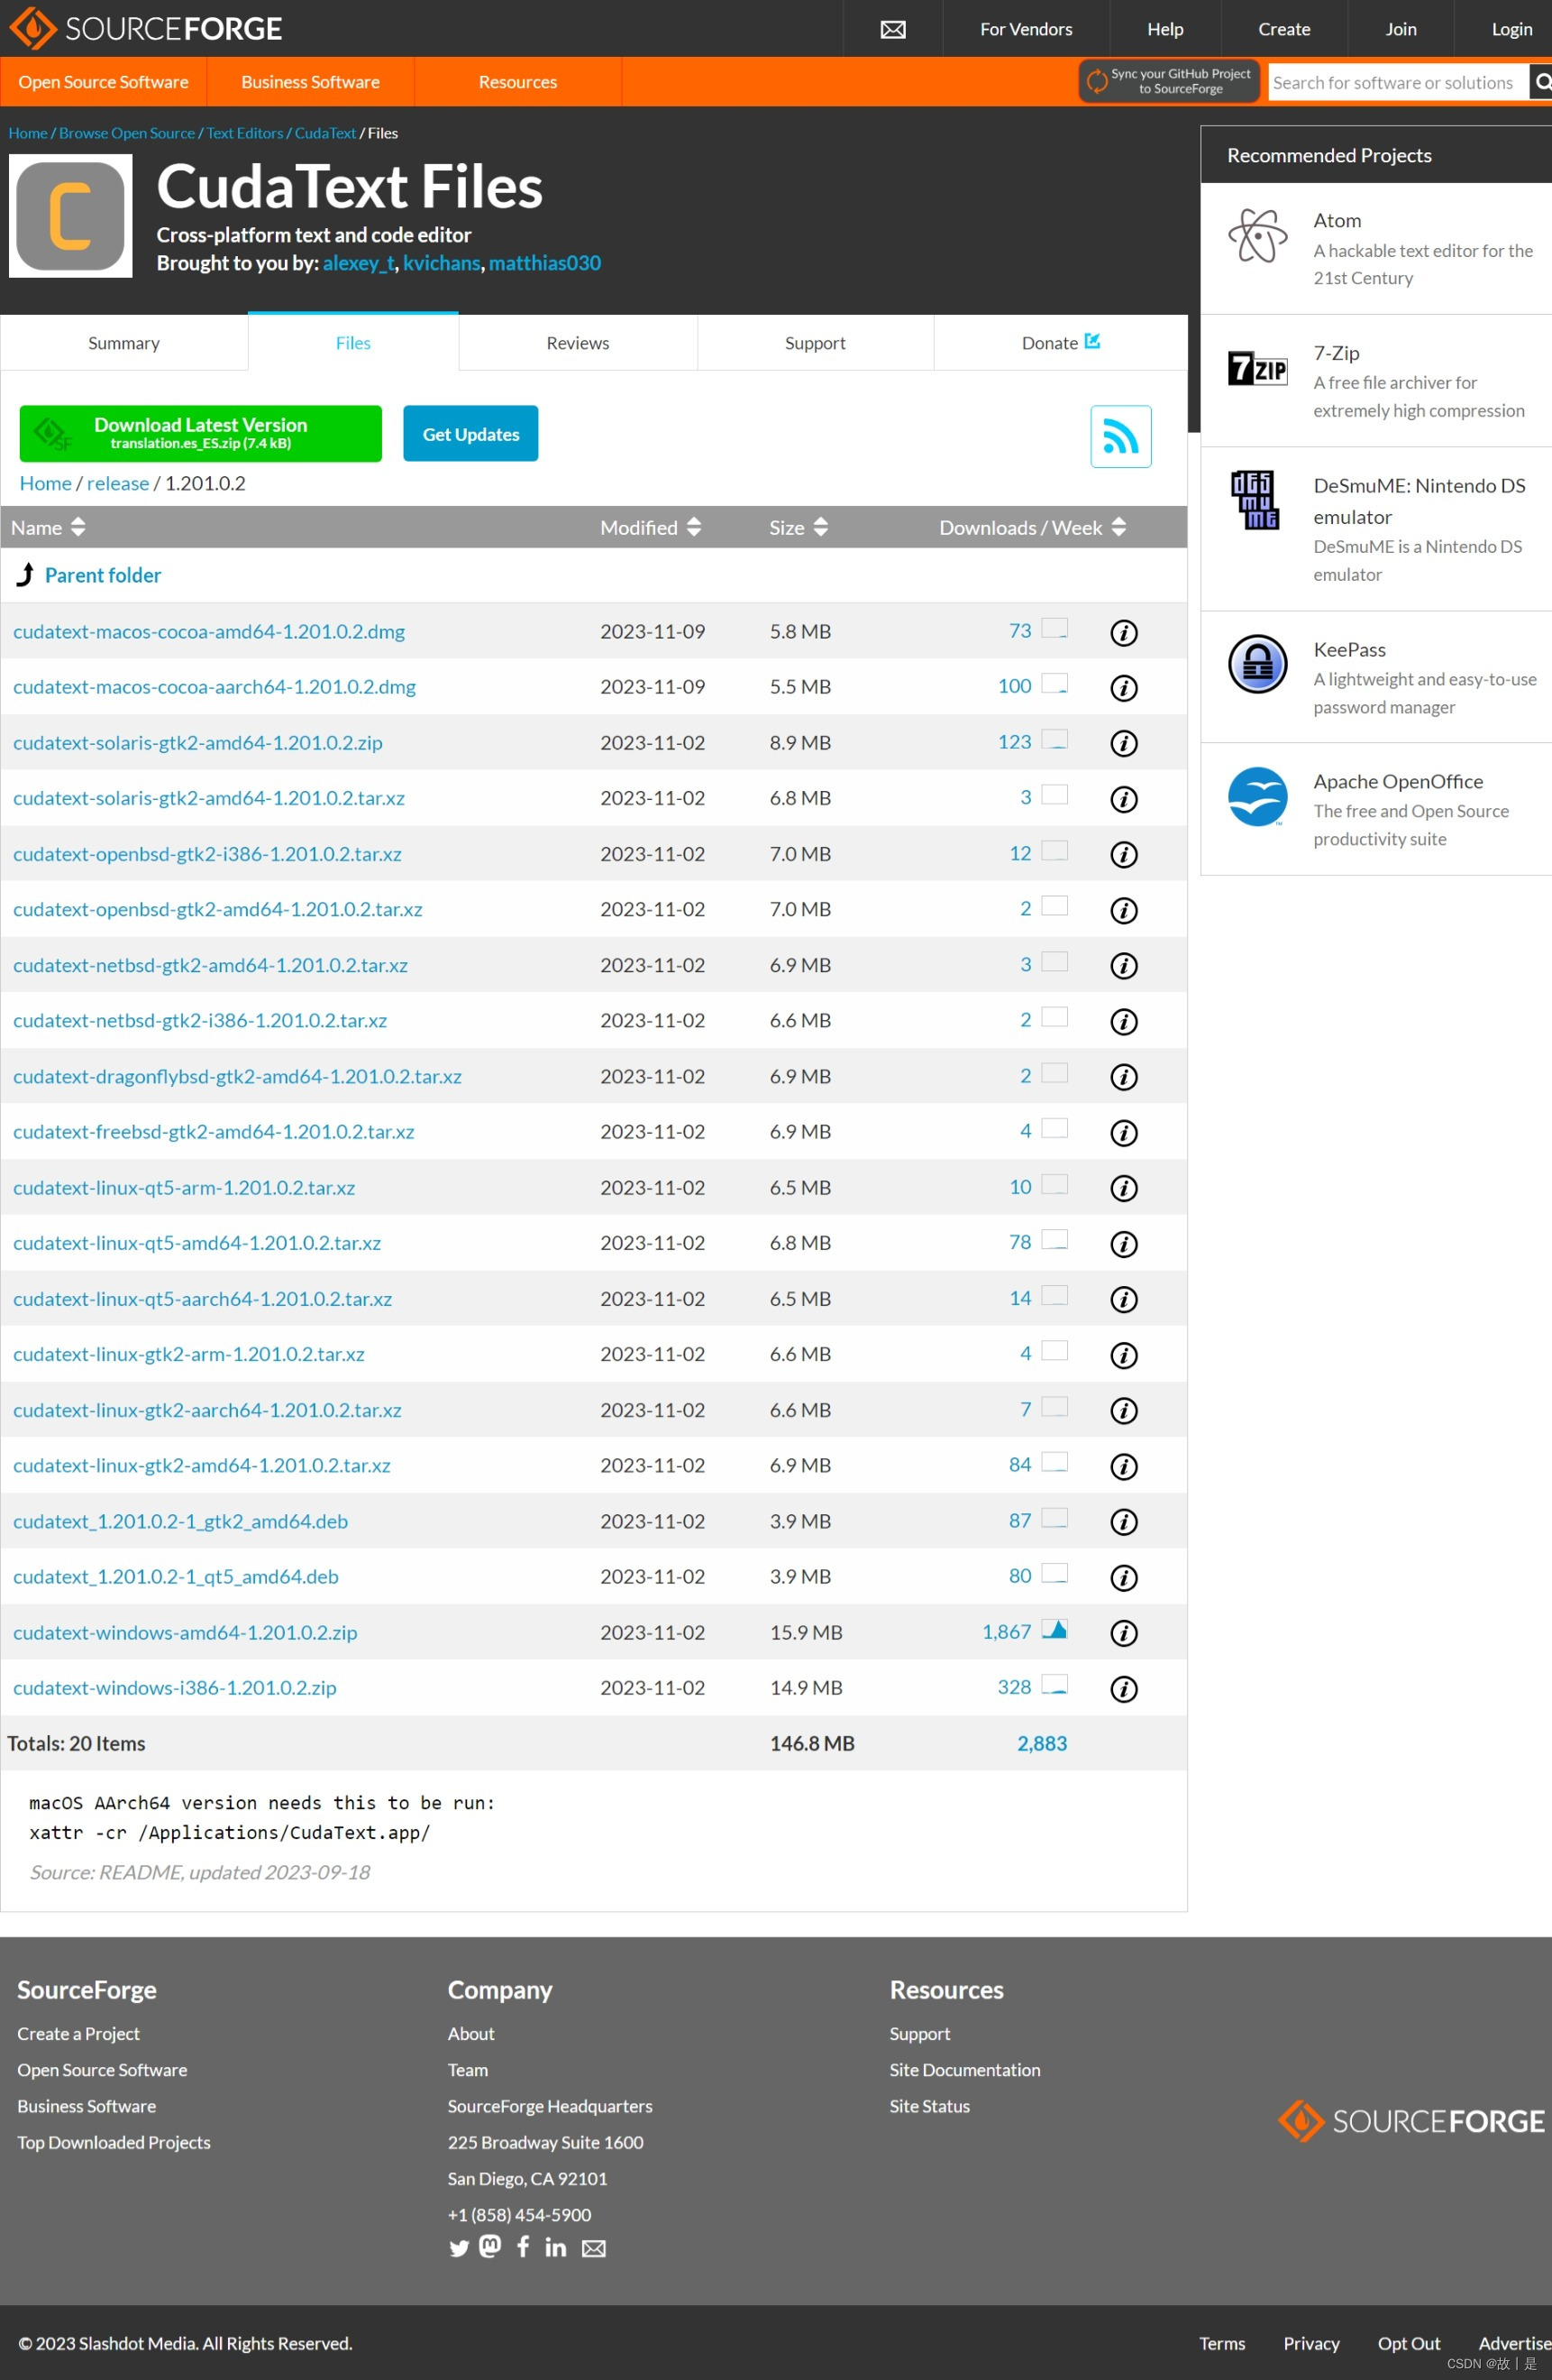The image size is (1552, 2380).
Task: Click the Download Latest Version button
Action: click(200, 433)
